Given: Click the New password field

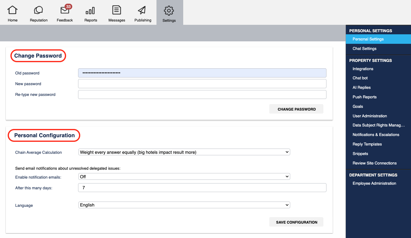Looking at the screenshot, I should click(x=202, y=84).
